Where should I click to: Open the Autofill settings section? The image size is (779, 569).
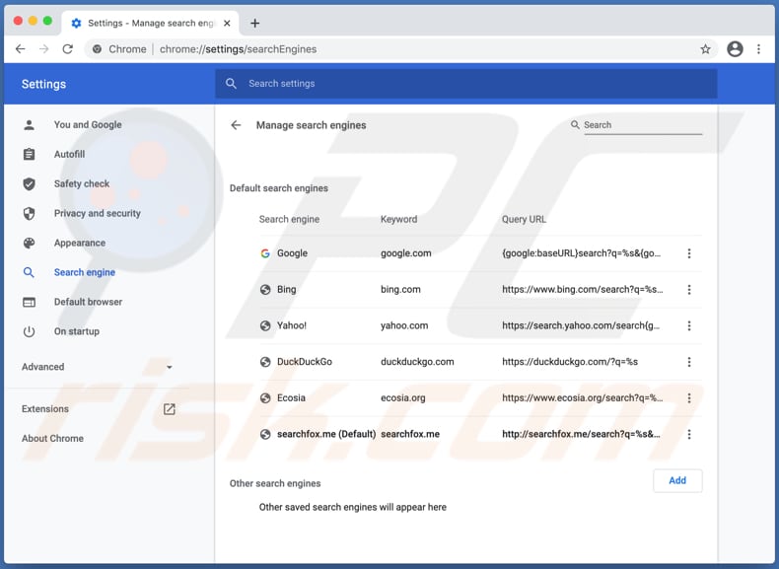[x=69, y=154]
